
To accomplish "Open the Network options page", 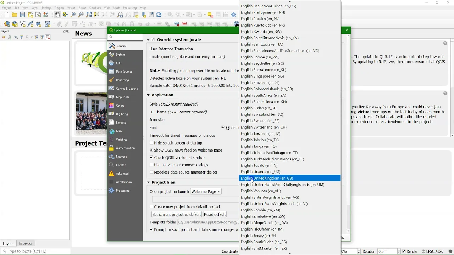I will pos(125,157).
